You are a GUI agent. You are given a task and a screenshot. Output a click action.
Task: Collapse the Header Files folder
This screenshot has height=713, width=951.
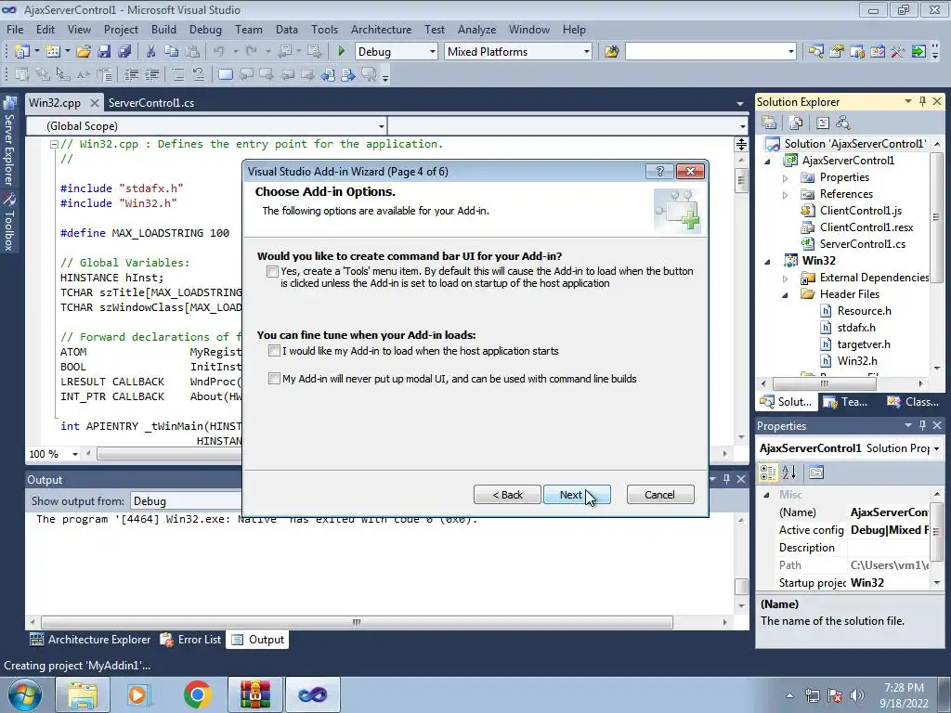[785, 294]
